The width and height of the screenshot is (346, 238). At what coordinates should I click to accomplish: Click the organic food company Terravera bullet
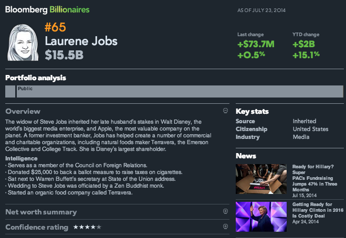pos(69,192)
